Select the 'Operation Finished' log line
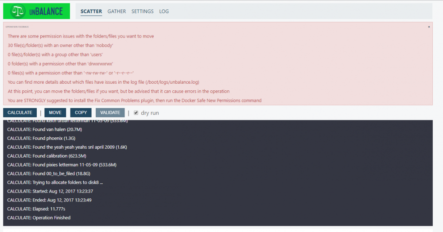Screen dimensions: 443x232 tap(39, 217)
